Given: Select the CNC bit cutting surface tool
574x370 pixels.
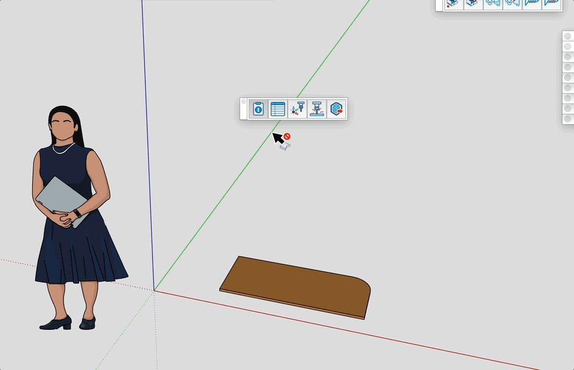Looking at the screenshot, I should click(317, 109).
